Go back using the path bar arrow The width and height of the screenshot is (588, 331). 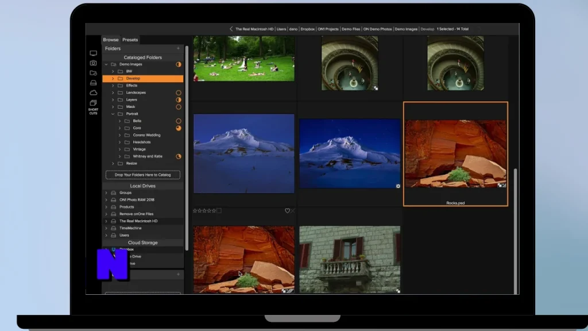(231, 29)
